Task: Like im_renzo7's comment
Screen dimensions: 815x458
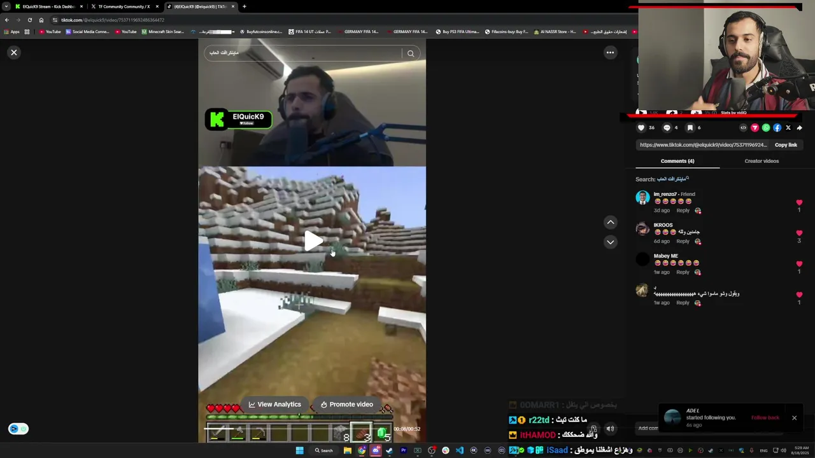Action: [x=799, y=203]
